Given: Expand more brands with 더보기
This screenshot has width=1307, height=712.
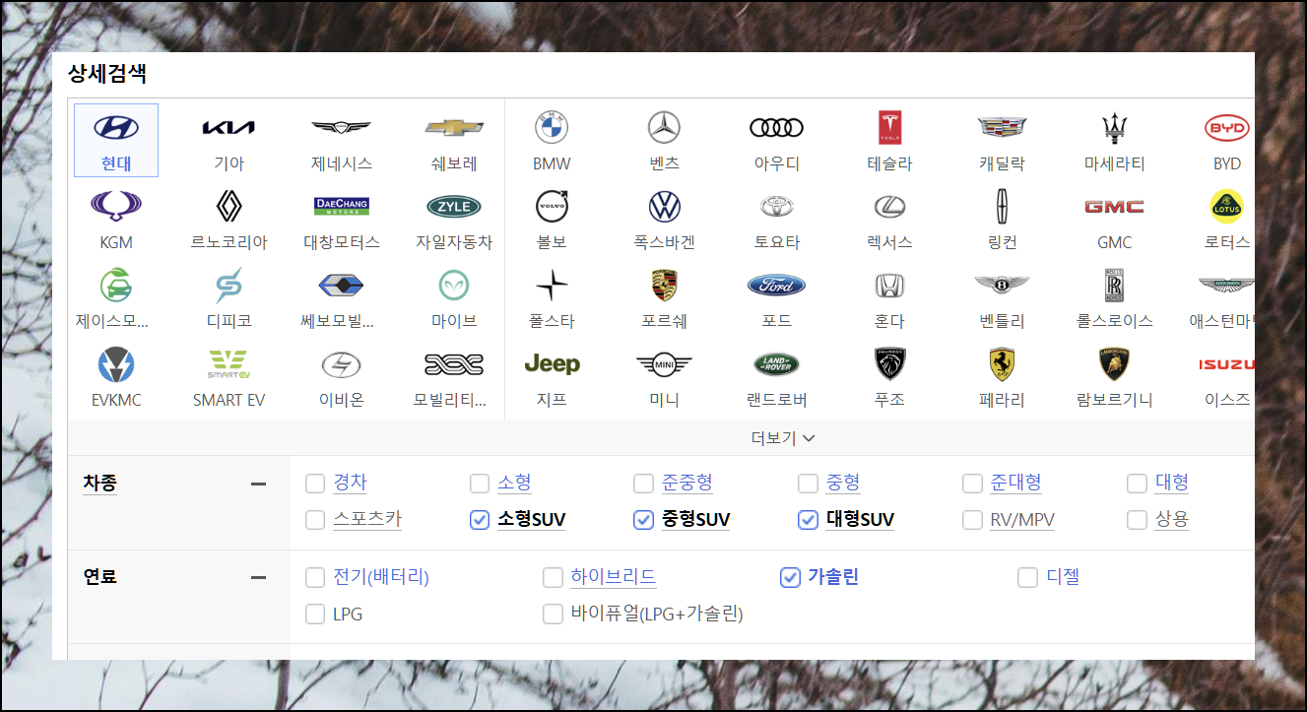Looking at the screenshot, I should (x=782, y=438).
